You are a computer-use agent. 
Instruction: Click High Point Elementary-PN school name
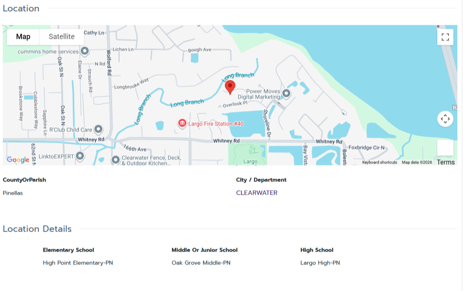(x=78, y=263)
